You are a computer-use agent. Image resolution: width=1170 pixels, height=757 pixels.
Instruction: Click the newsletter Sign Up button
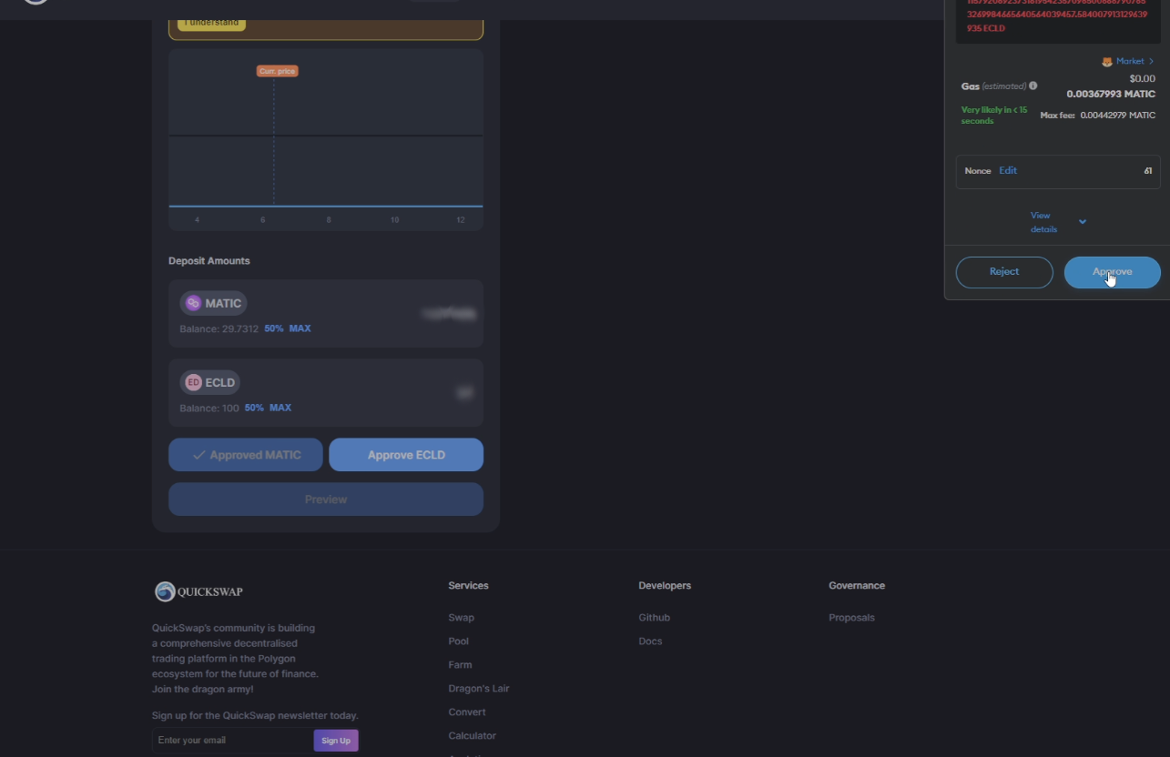click(335, 741)
